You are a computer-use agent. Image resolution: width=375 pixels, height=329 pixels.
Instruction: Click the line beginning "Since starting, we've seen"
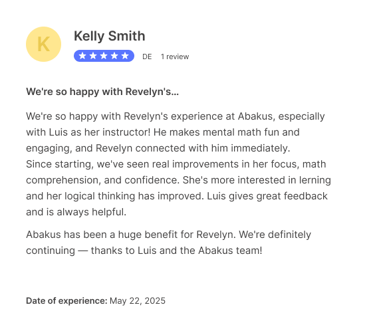click(x=176, y=164)
